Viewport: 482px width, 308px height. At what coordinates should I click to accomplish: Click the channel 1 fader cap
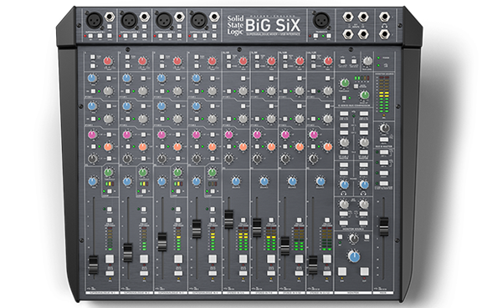pos(93,265)
